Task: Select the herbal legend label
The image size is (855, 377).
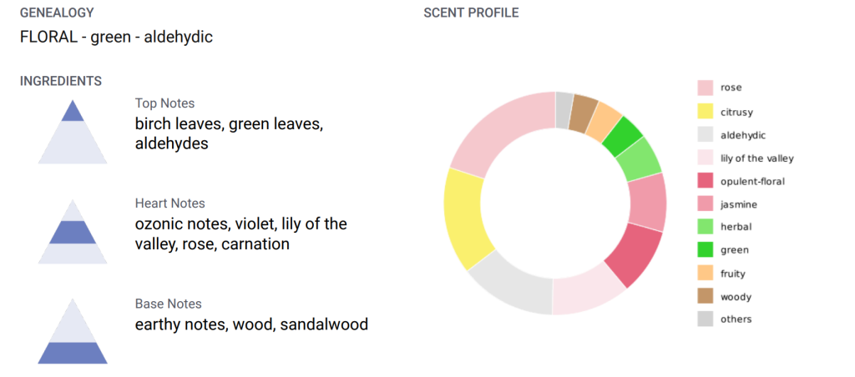Action: pyautogui.click(x=734, y=227)
